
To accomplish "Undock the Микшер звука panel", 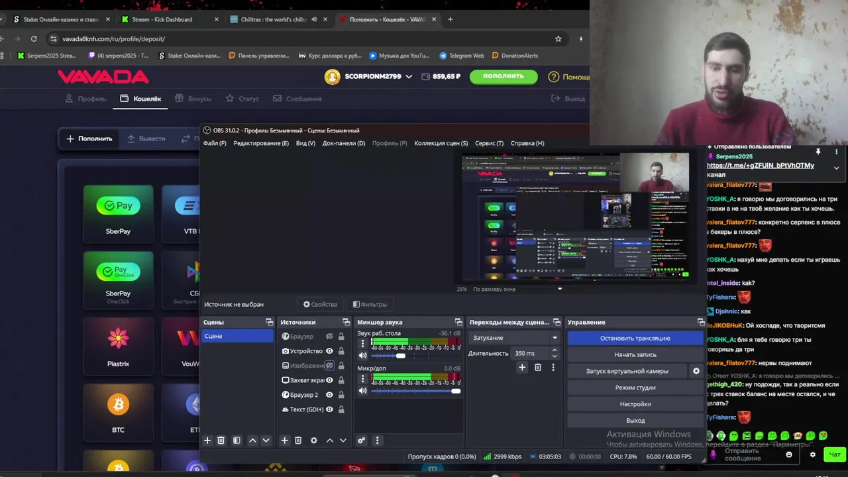I will coord(458,322).
